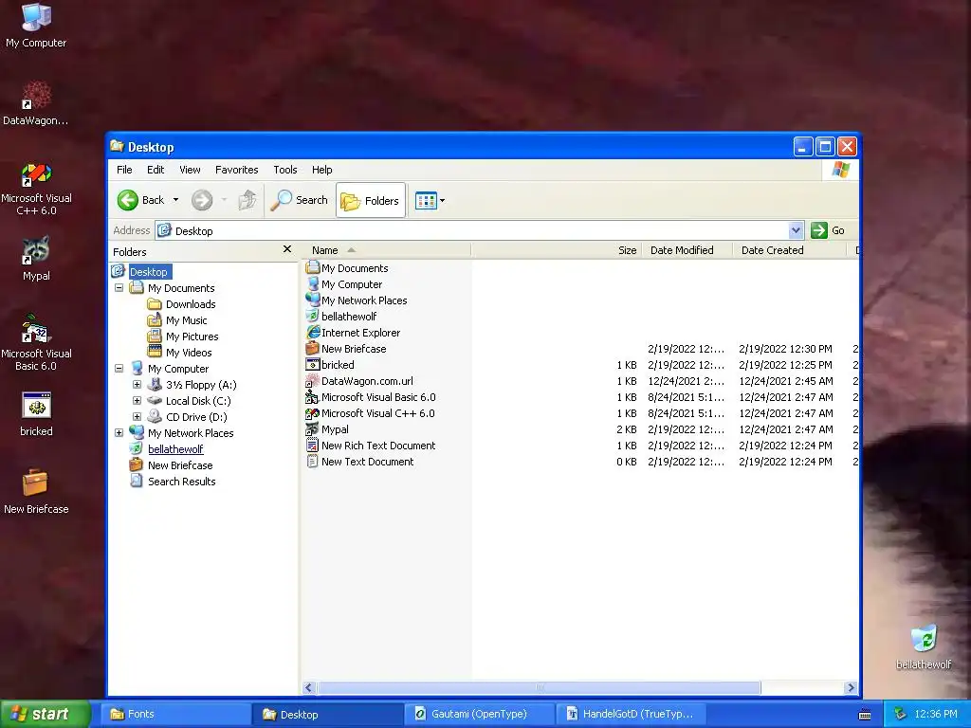The width and height of the screenshot is (971, 728).
Task: Select Microsoft Visual C++ 6.0 in list
Action: [371, 413]
